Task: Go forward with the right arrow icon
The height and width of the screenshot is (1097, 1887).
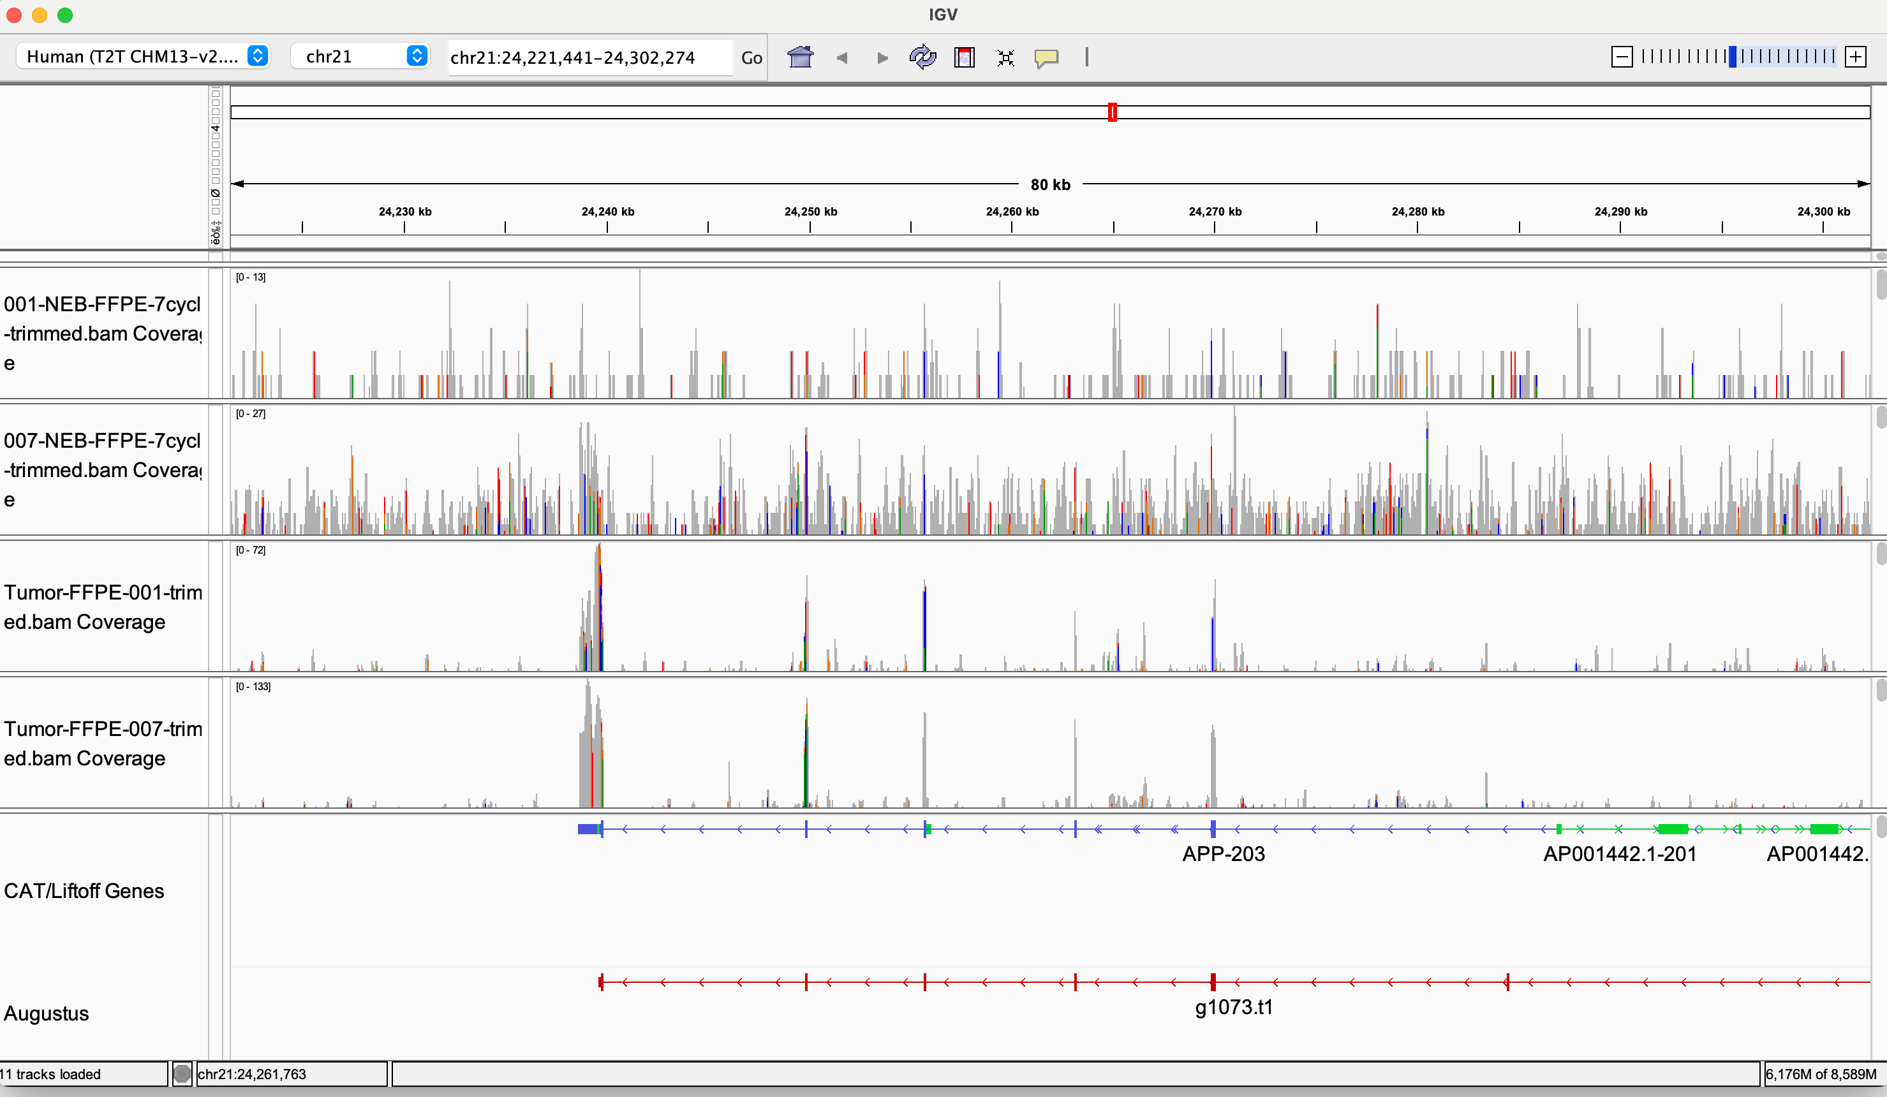Action: [x=882, y=57]
